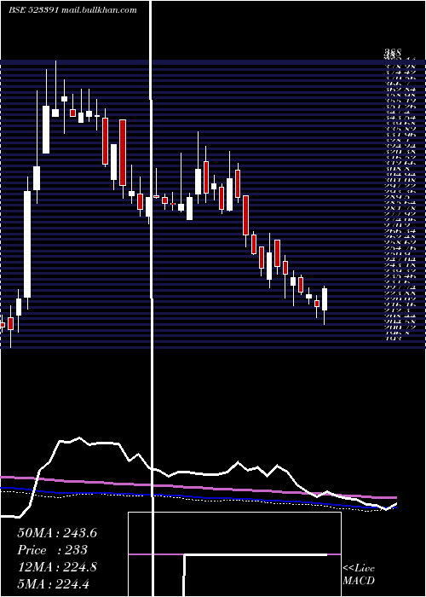Viewport: 426px width, 597px height.
Task: Click the 351.26 price axis label
Action: [400, 107]
